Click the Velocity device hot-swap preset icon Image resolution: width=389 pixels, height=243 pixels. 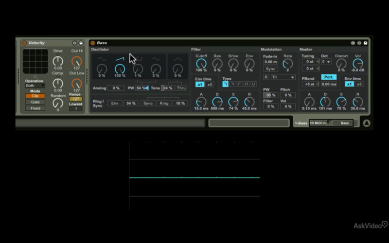tap(74, 43)
